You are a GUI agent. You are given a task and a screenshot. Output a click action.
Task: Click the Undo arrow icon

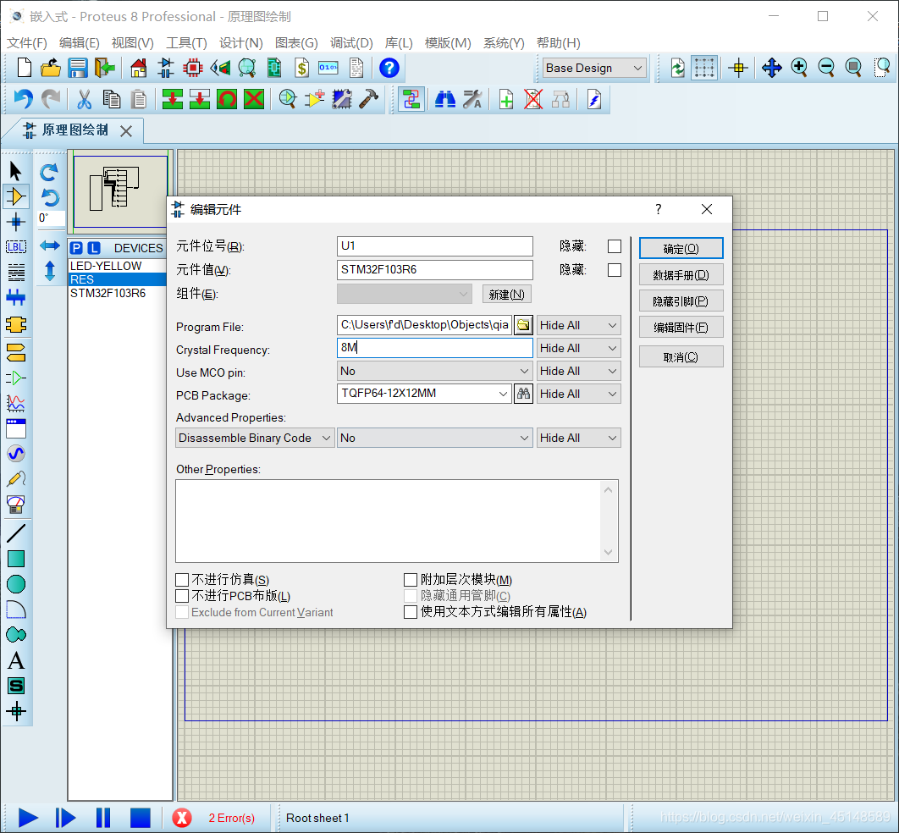click(x=23, y=99)
